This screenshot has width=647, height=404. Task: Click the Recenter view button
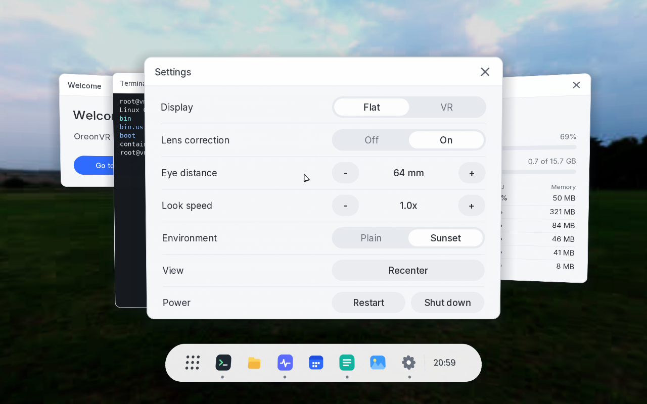coord(408,270)
